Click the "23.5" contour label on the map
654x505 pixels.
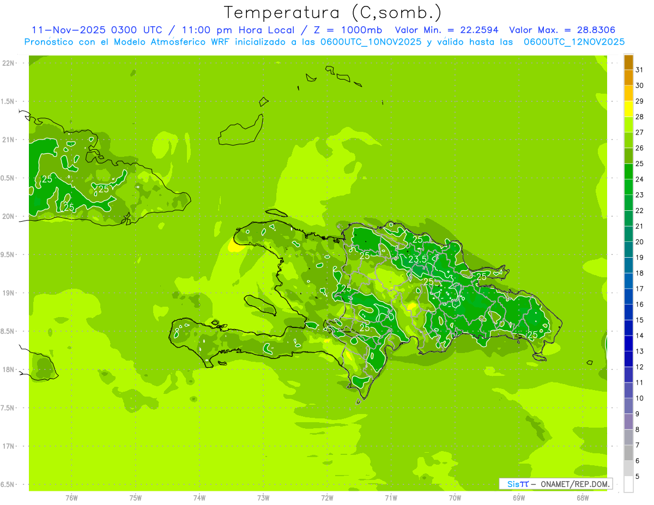tap(417, 260)
